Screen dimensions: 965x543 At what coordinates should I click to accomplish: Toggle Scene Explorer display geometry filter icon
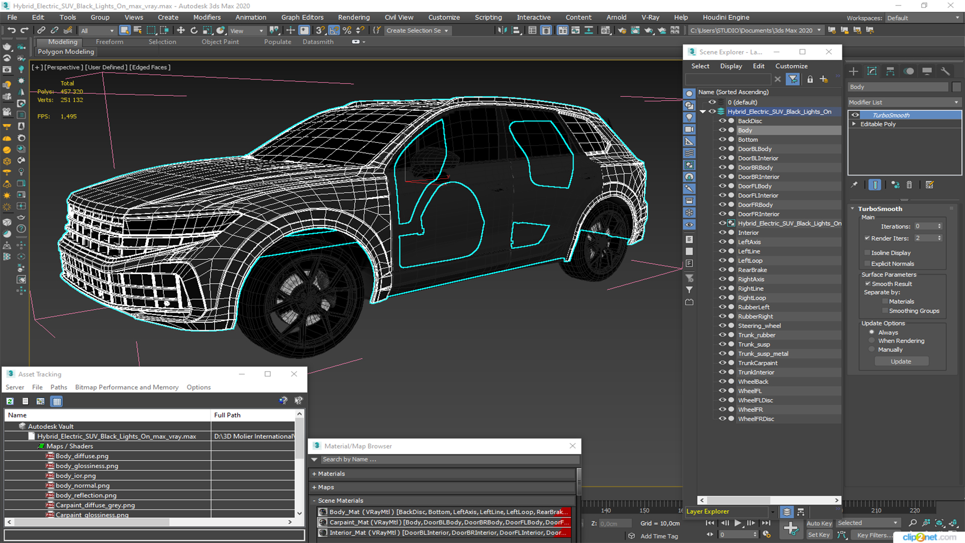click(689, 94)
